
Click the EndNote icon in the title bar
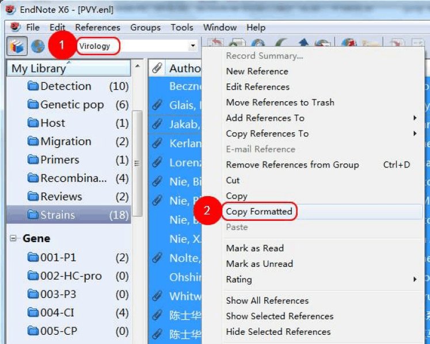coord(10,10)
